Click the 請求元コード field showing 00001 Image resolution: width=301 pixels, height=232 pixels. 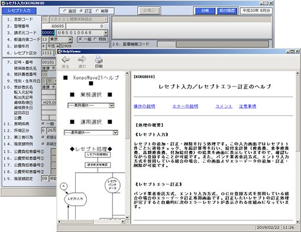coord(48,33)
